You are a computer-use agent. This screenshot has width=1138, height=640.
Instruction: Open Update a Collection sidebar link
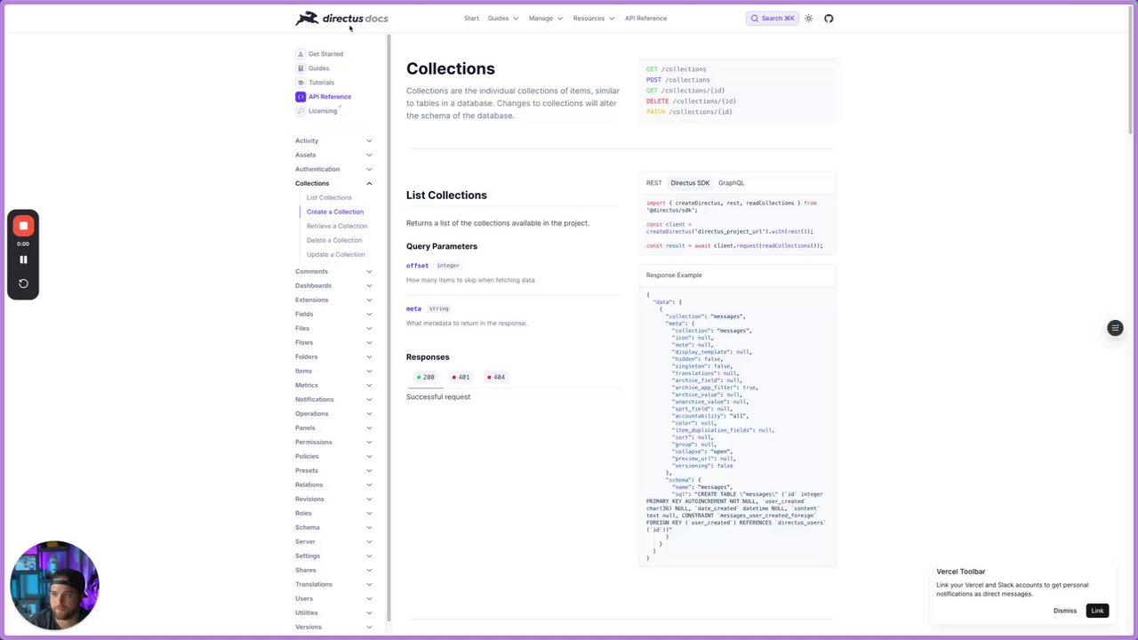[x=336, y=254]
